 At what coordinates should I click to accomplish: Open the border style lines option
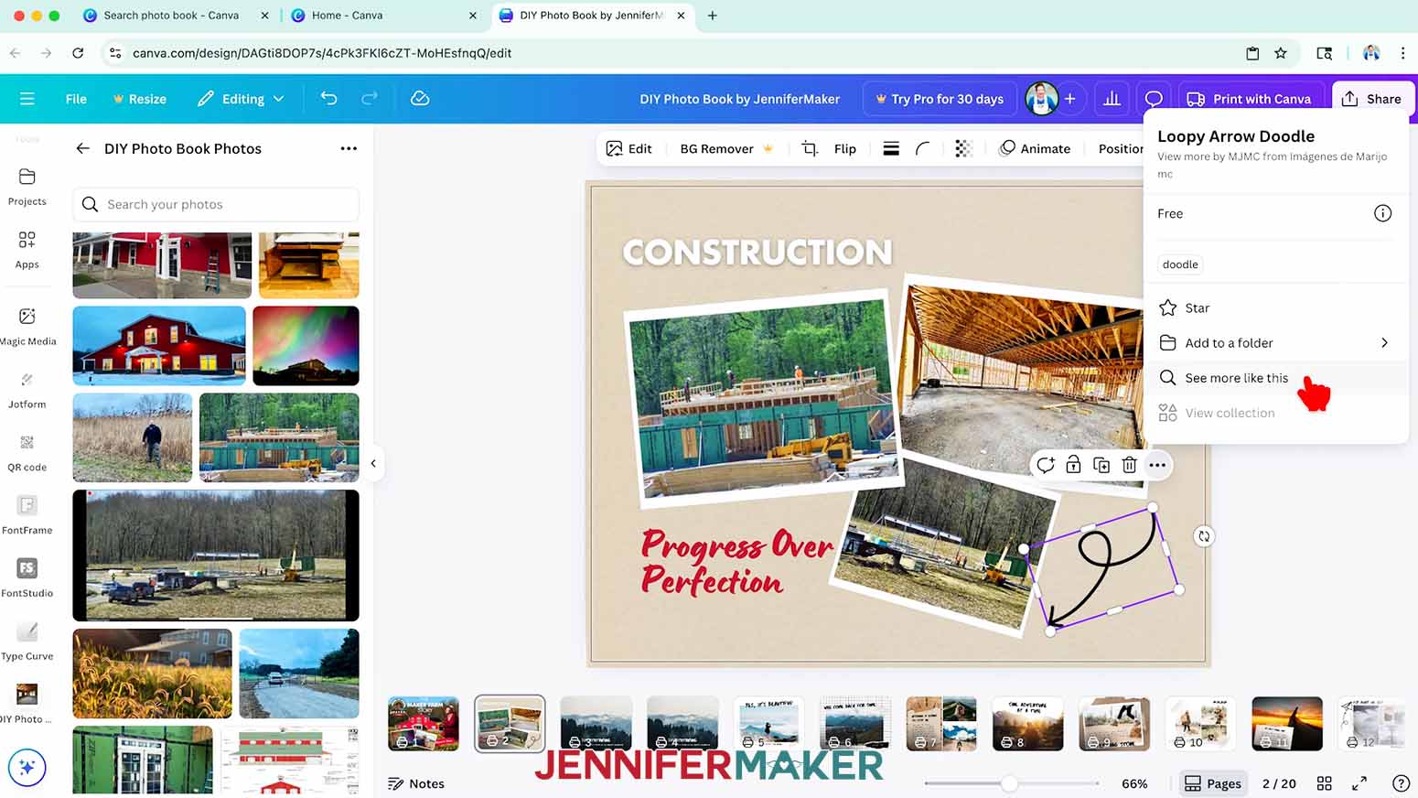click(891, 148)
